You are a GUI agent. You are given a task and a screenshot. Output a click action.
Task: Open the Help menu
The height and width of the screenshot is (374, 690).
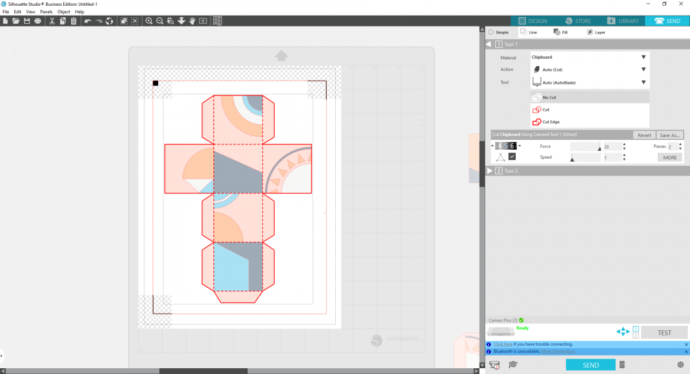tap(79, 12)
